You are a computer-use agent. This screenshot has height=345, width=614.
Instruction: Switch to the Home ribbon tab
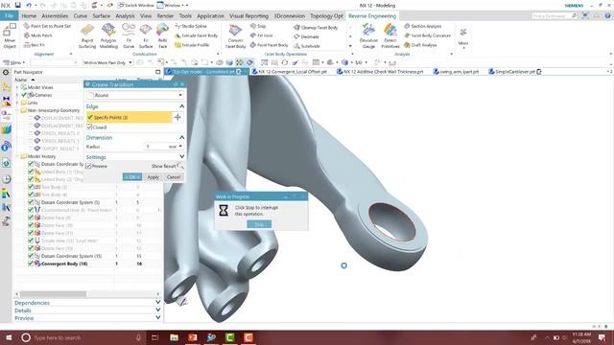pos(29,15)
